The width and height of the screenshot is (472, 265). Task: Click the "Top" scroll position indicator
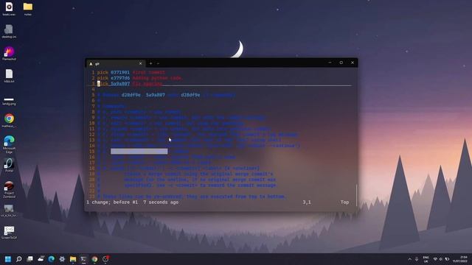click(x=344, y=202)
